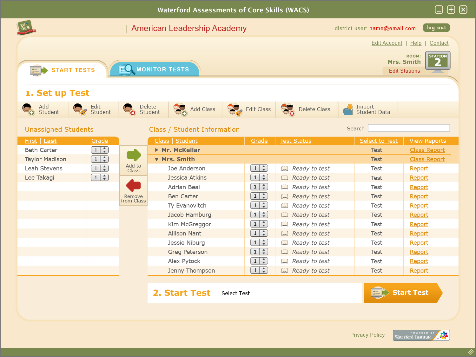The height and width of the screenshot is (357, 476).
Task: Click the red Remove from Class arrow
Action: (134, 186)
